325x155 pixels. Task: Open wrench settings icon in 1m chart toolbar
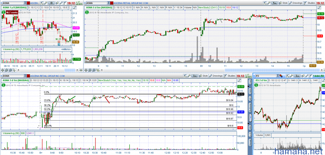tap(189, 76)
